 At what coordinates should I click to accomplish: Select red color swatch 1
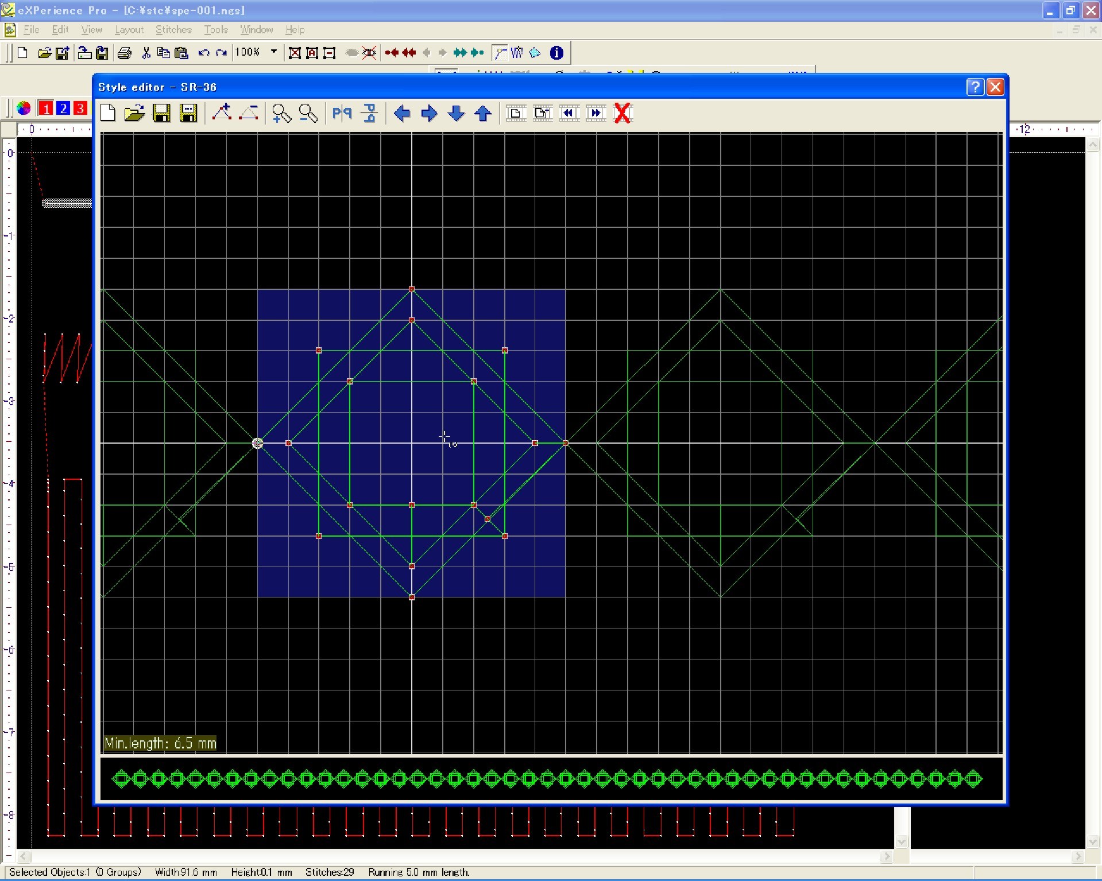pos(45,108)
